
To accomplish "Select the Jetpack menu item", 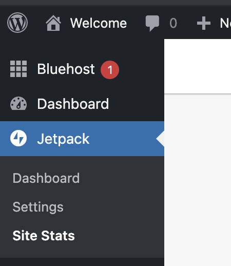I will click(x=82, y=139).
